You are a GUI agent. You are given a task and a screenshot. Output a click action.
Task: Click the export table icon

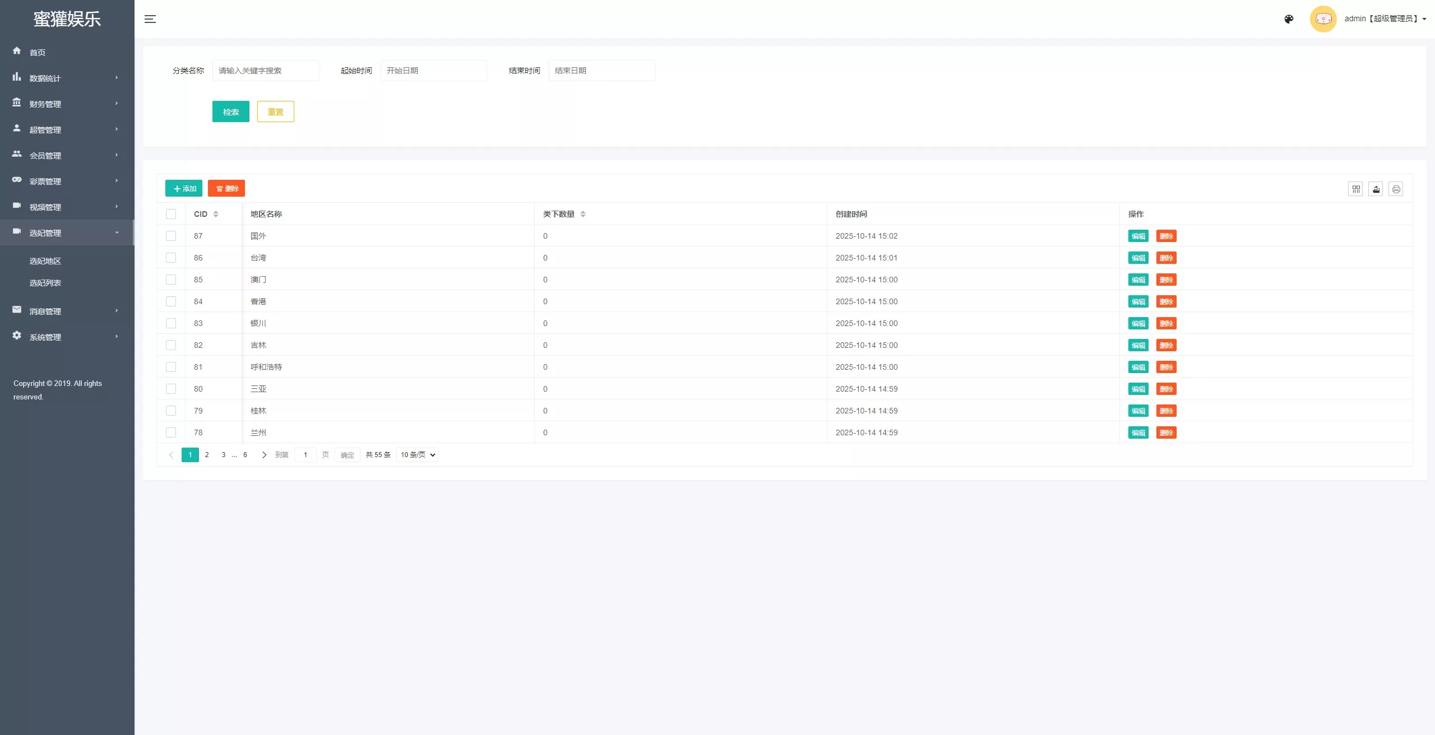click(x=1376, y=189)
